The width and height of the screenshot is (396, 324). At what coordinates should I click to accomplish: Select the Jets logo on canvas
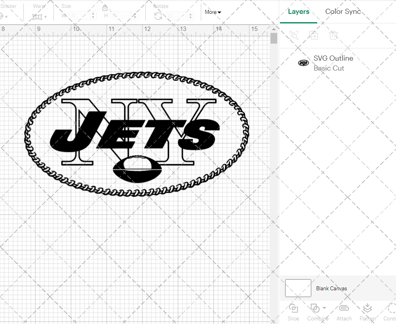pos(137,134)
